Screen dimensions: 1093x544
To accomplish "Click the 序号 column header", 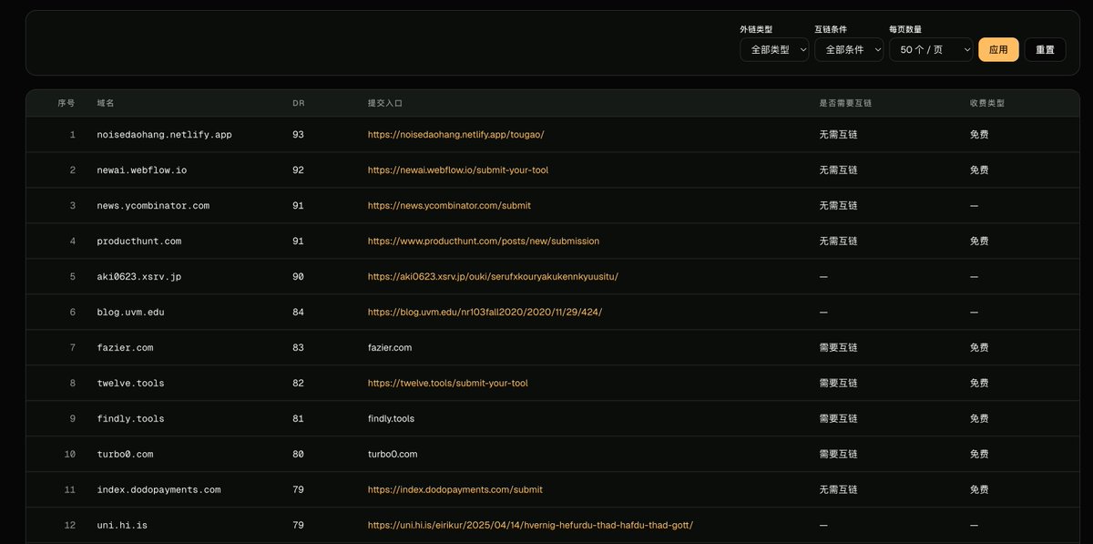I will [x=66, y=104].
